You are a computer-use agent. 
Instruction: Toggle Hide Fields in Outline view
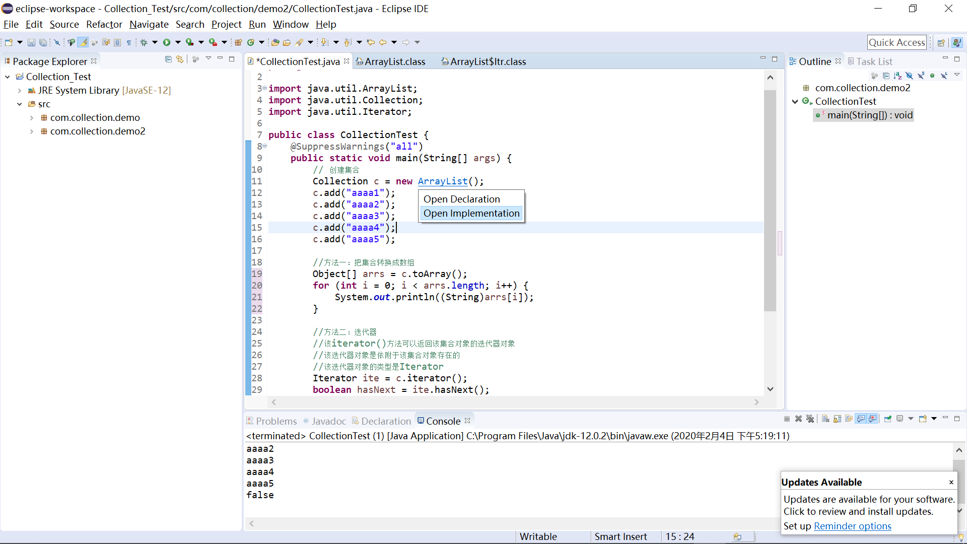point(909,76)
